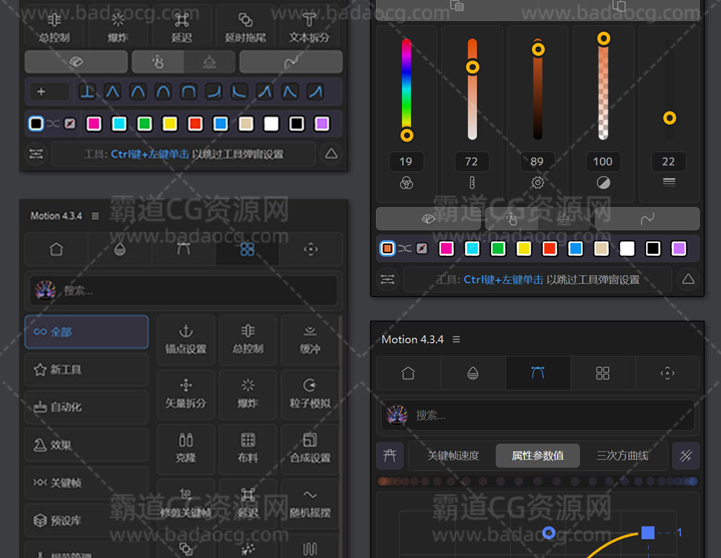Click the 布料 cloth tool icon

click(x=248, y=447)
